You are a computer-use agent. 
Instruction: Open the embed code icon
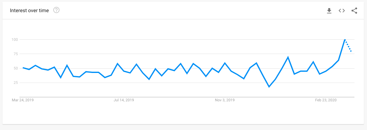(x=342, y=11)
